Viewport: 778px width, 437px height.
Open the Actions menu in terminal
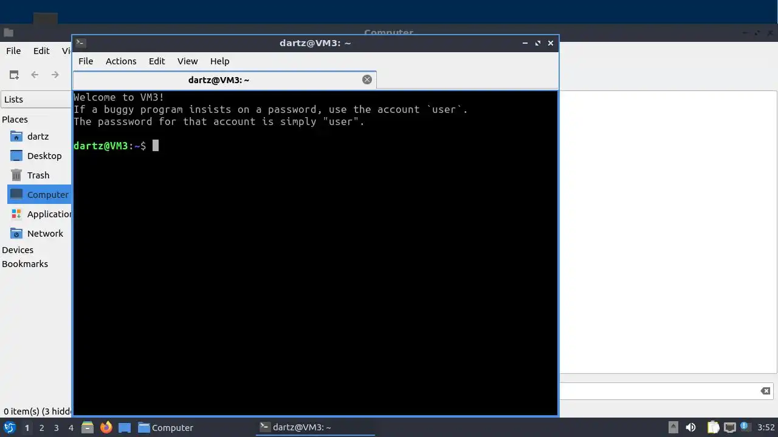click(x=121, y=61)
